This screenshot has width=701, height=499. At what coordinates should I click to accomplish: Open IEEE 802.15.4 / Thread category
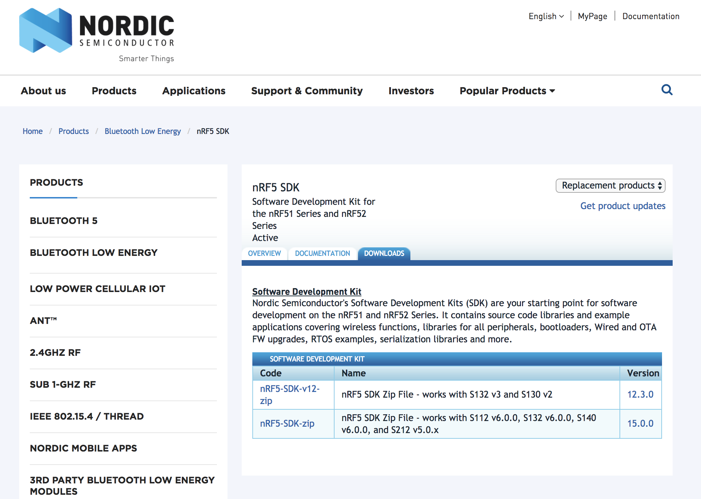(87, 416)
